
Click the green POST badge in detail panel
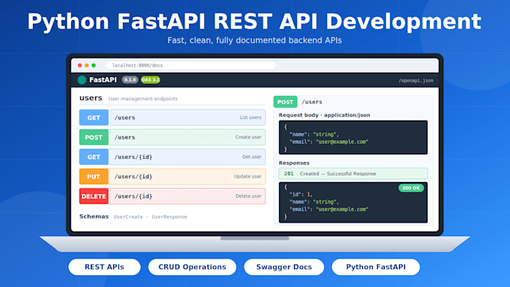coord(285,102)
